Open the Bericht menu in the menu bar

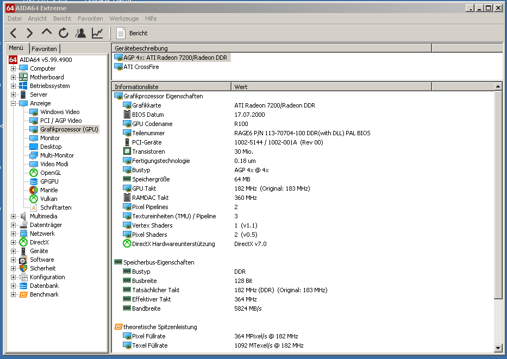62,18
